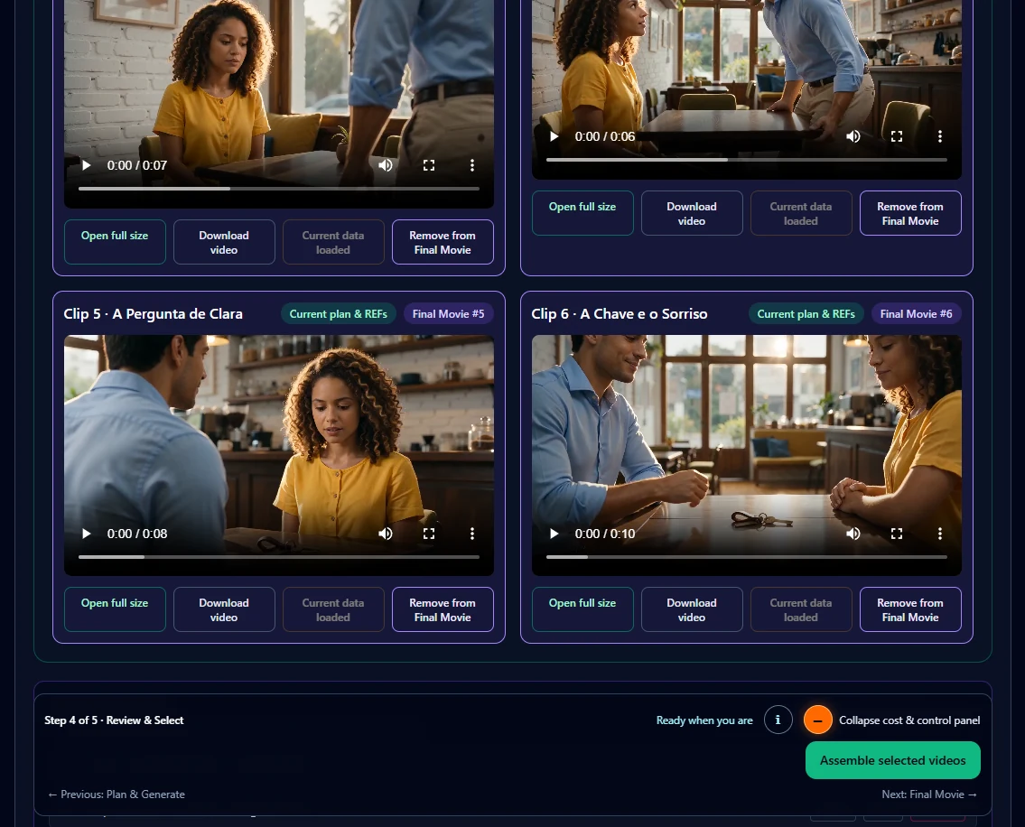Open the 0:07 clip at full size
The width and height of the screenshot is (1025, 827).
pos(115,243)
